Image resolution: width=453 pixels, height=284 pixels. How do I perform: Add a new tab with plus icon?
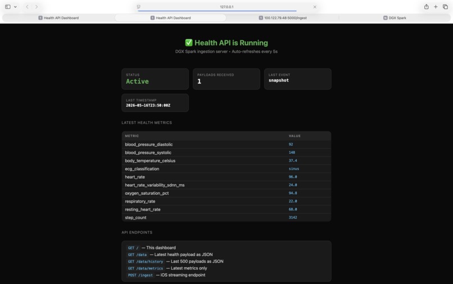(436, 7)
